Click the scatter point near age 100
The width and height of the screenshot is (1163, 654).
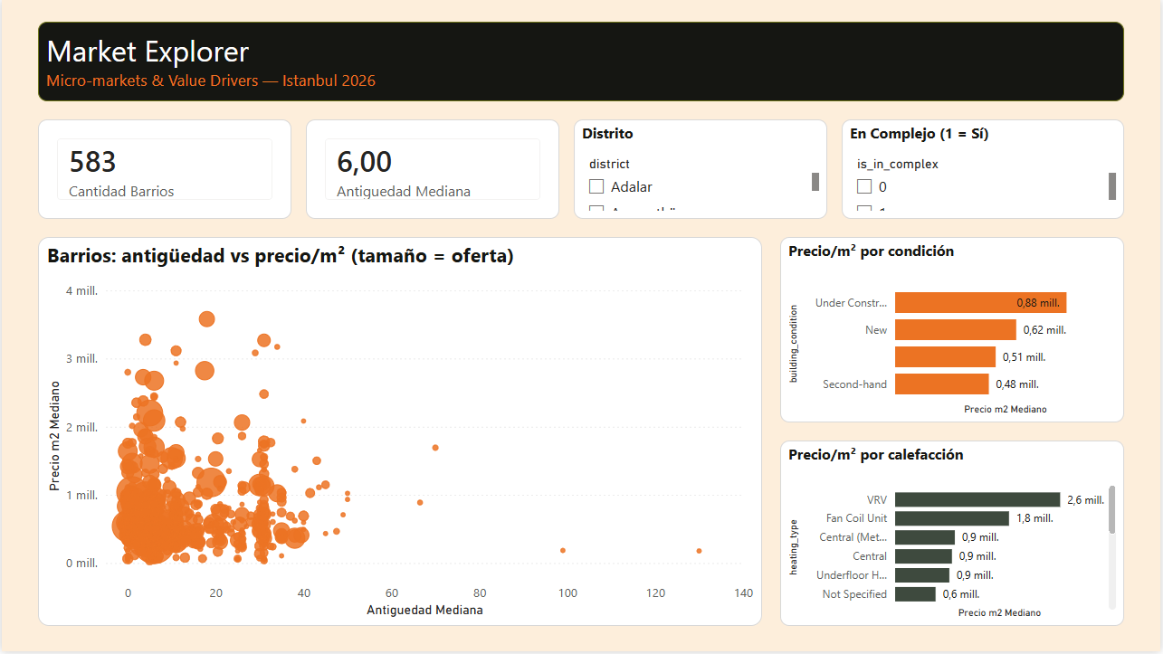coord(563,550)
